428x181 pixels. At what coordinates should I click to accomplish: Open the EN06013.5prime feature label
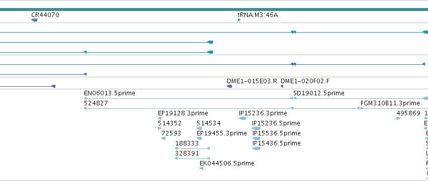click(x=110, y=93)
